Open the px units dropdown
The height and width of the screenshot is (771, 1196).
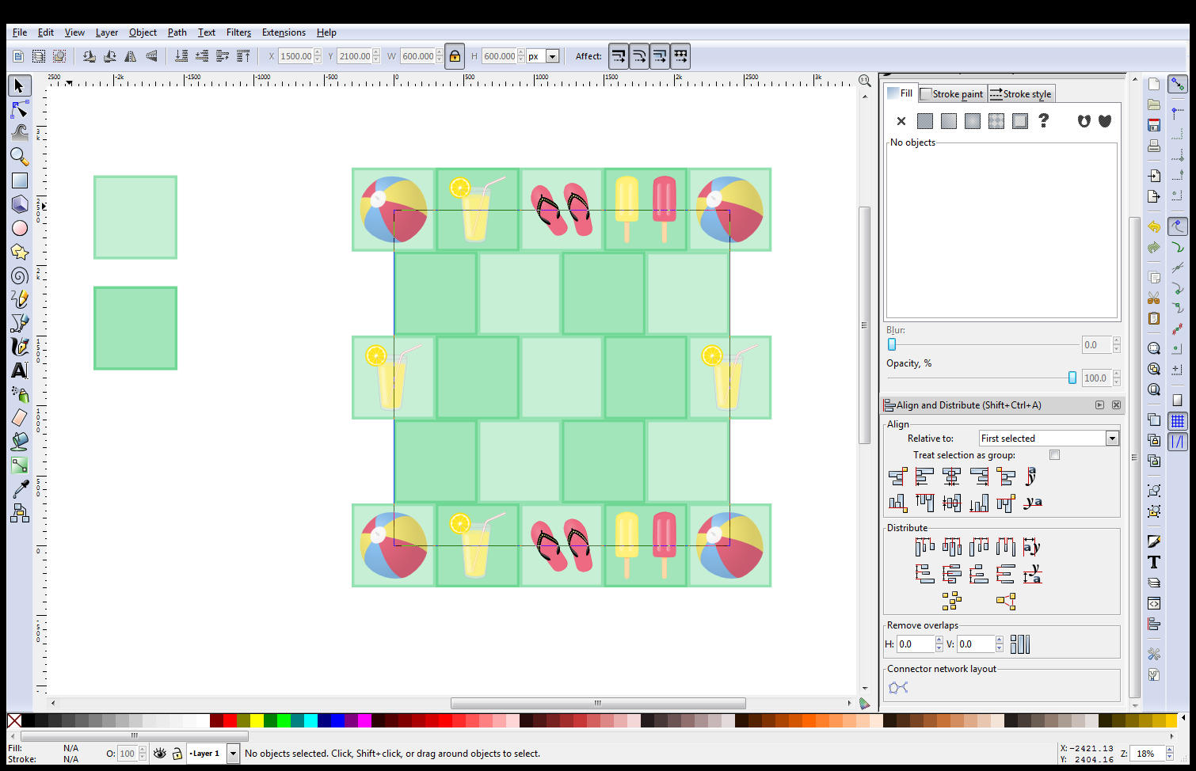coord(551,55)
